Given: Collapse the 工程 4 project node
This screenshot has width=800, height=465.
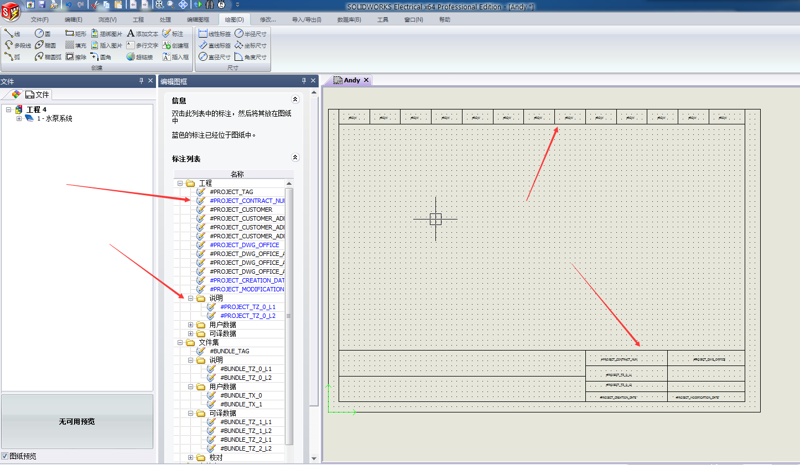Looking at the screenshot, I should click(8, 109).
